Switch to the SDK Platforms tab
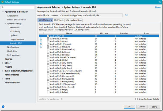The width and height of the screenshot is (163, 111). [45, 20]
